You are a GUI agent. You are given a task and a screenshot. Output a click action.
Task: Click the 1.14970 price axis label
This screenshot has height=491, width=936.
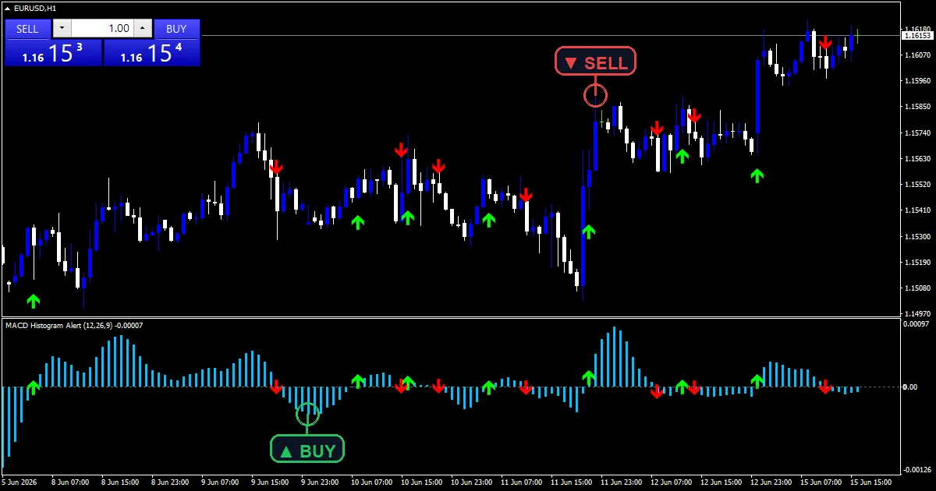(x=917, y=314)
